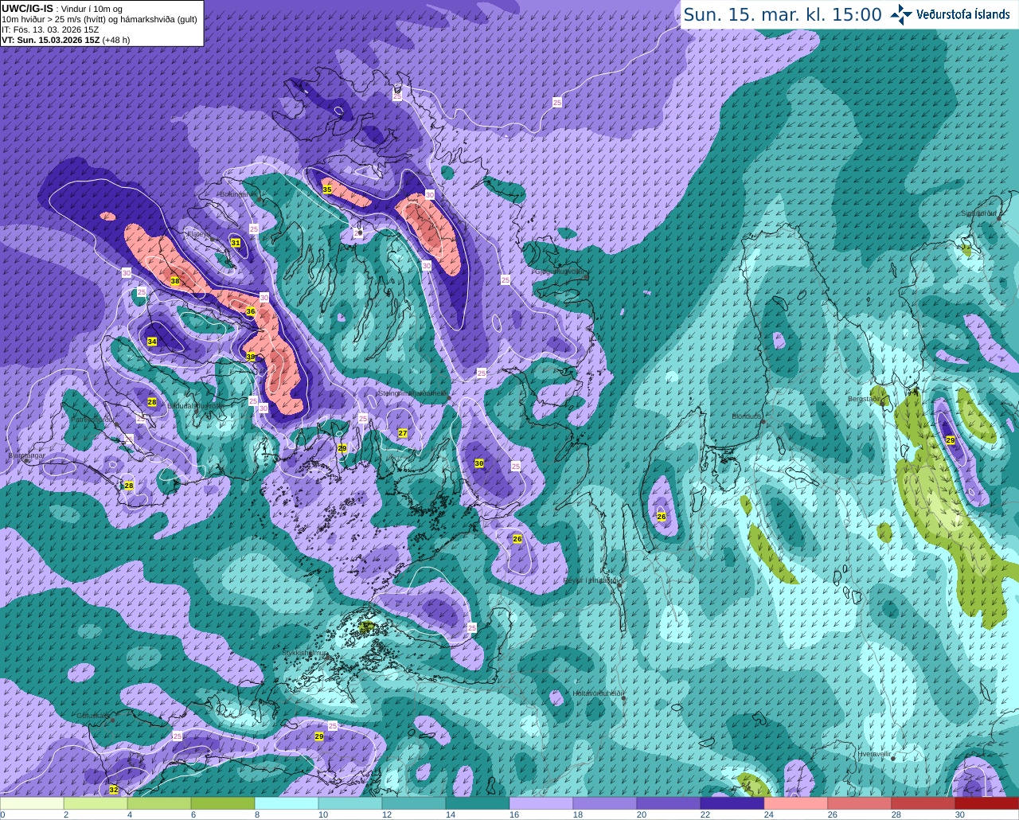The image size is (1019, 820).
Task: Click the aqua 10–12 legend swatch
Action: tap(350, 803)
